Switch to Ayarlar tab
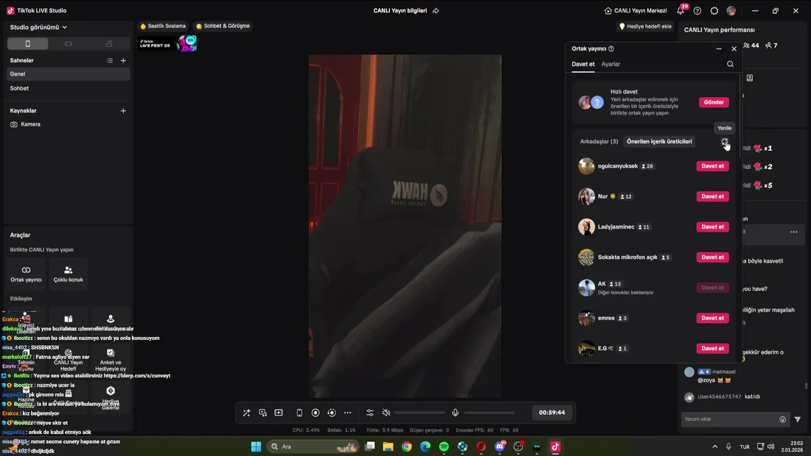Viewport: 811px width, 456px height. (x=611, y=65)
